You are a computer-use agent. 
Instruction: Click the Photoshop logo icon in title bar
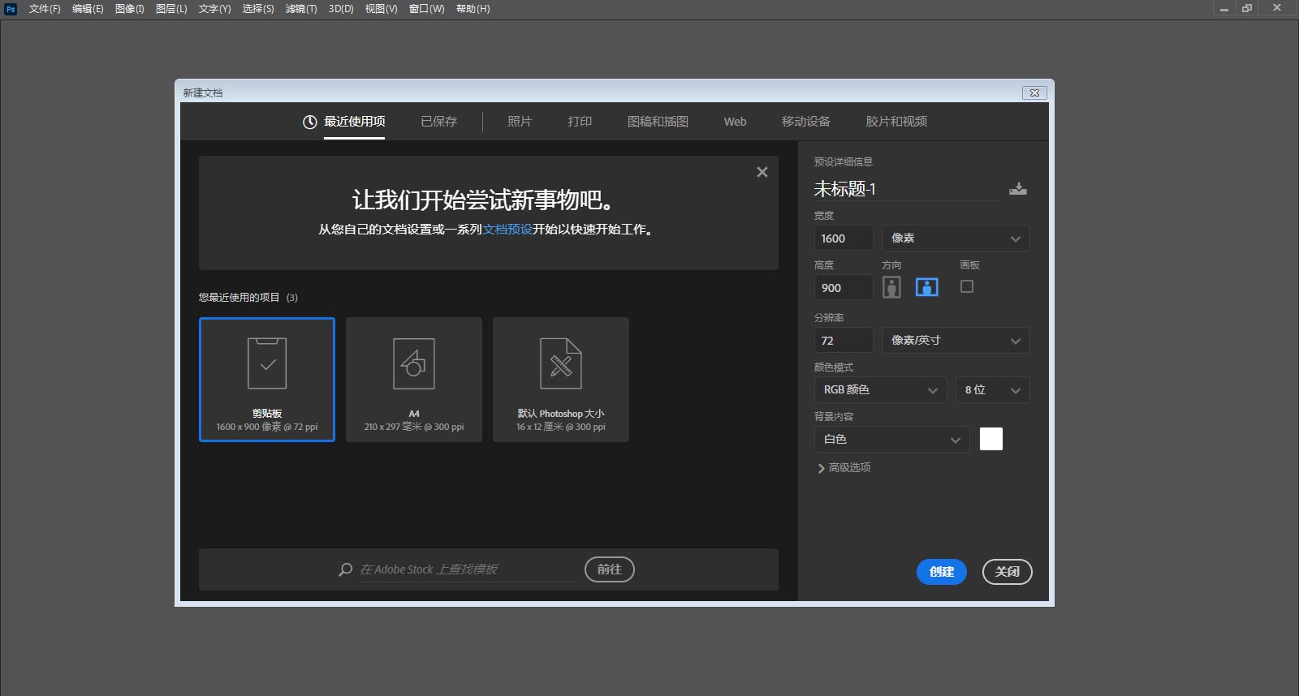tap(11, 9)
